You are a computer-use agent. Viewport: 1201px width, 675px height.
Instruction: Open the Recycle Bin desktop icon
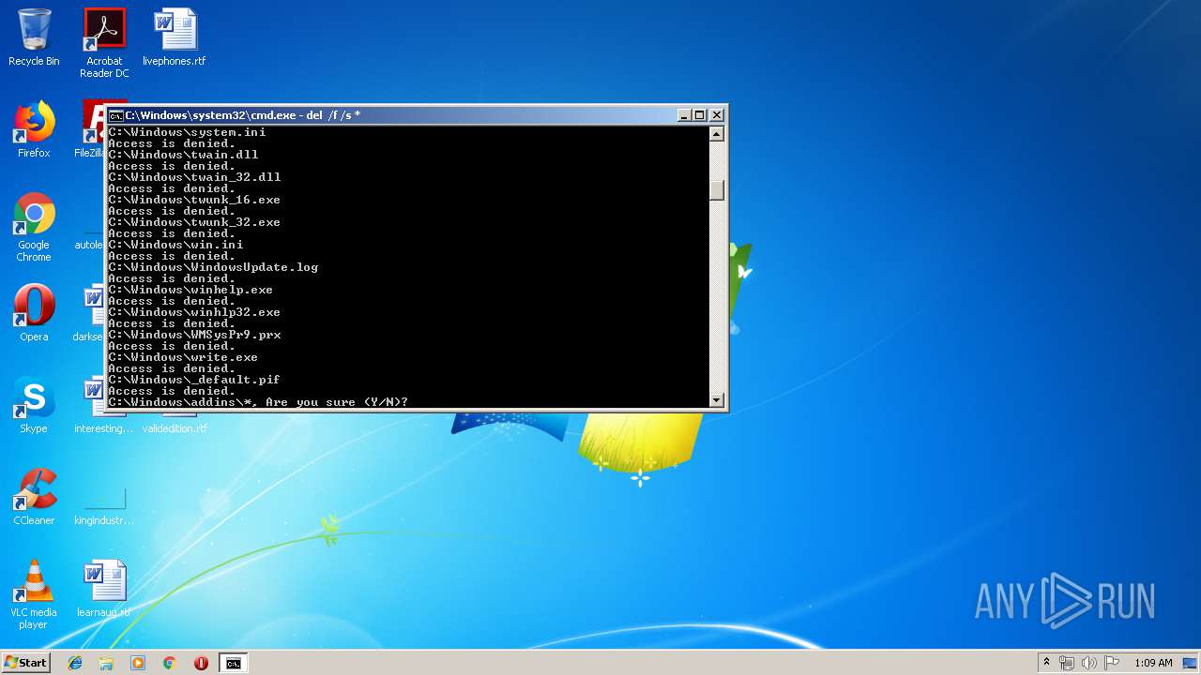(34, 37)
